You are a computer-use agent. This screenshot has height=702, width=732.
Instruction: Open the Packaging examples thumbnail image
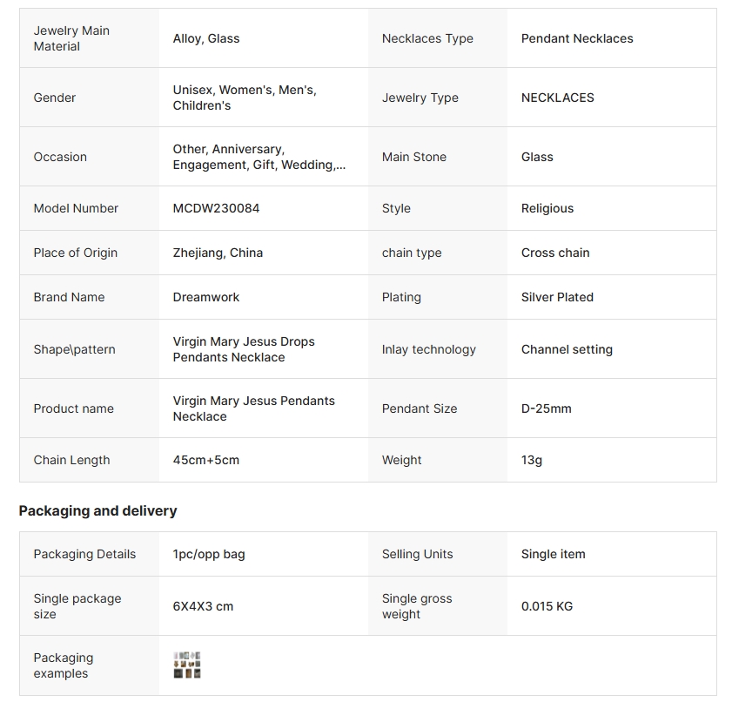187,665
